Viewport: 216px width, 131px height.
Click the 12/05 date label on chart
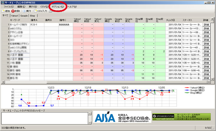click(161, 88)
